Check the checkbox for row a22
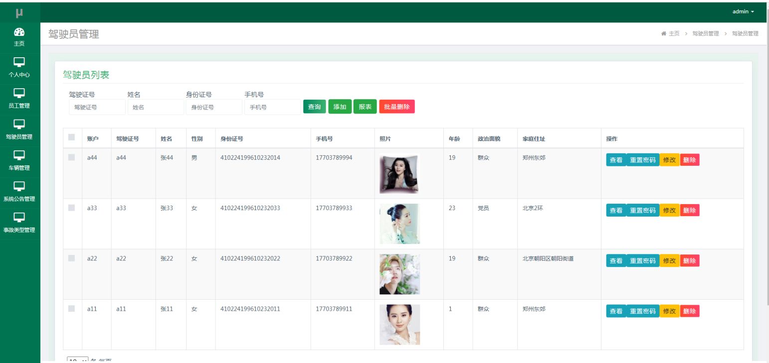The image size is (769, 363). 71,258
